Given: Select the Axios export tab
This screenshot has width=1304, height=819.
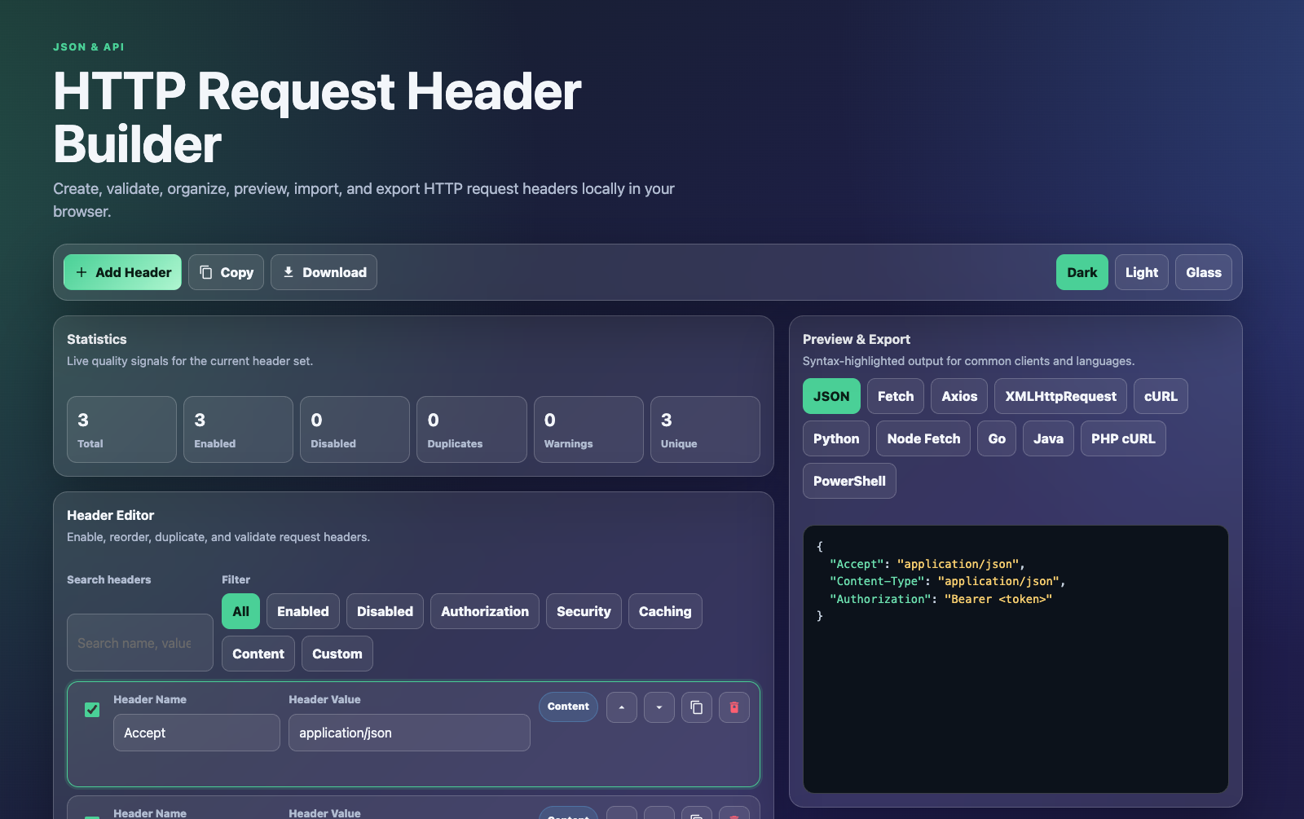Looking at the screenshot, I should [959, 396].
